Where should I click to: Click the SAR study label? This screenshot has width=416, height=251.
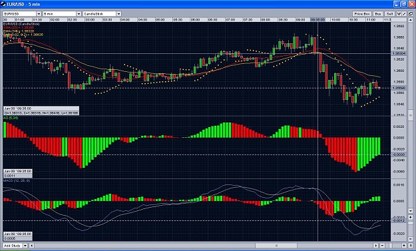(23, 35)
